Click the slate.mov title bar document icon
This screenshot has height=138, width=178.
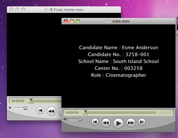(x=109, y=21)
